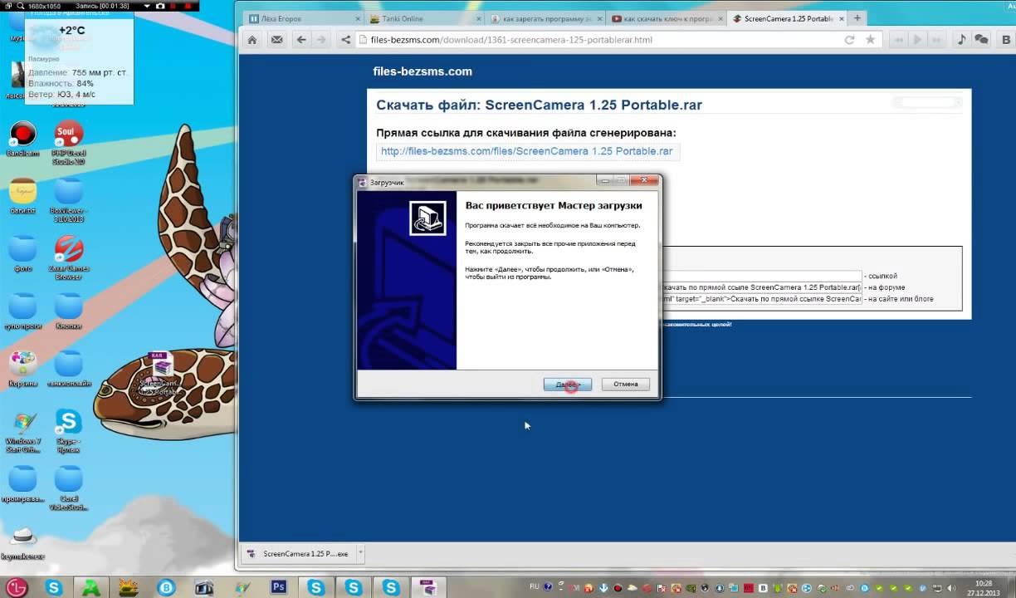This screenshot has height=598, width=1016.
Task: Click the LG Start button on taskbar
Action: 17,587
